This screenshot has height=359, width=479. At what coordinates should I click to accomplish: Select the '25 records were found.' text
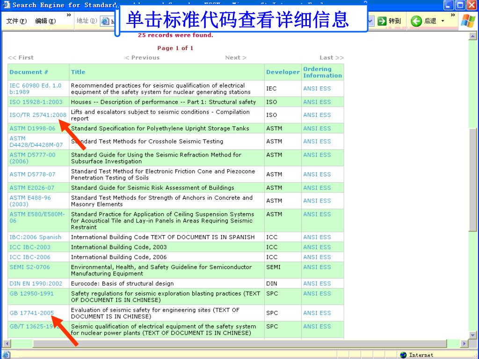[x=176, y=35]
